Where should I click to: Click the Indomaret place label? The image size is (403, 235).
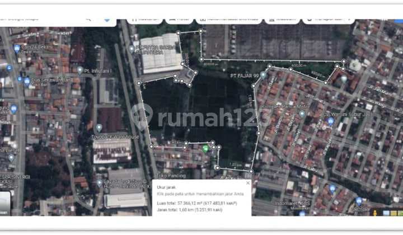pos(292,204)
